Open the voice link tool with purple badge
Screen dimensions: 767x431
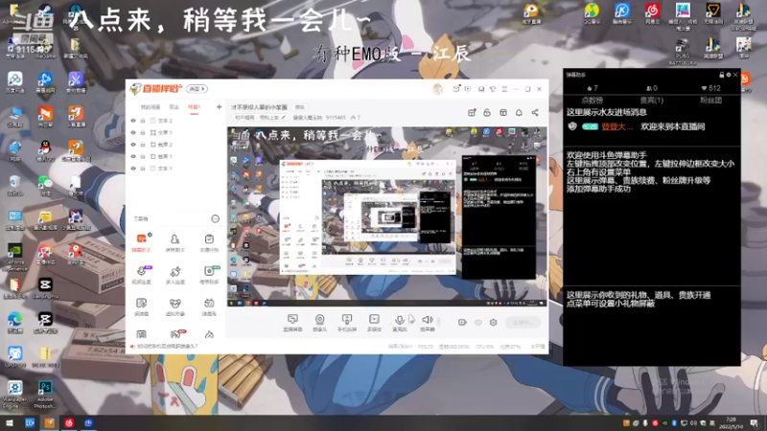pyautogui.click(x=141, y=275)
